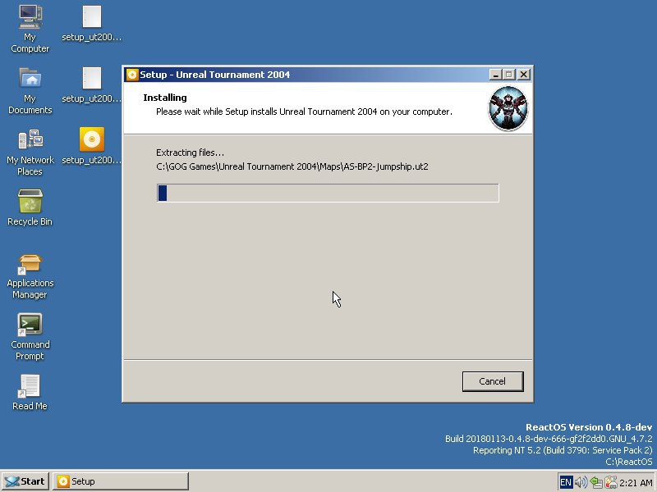Select the yellow disc setup_ut200 installer icon

(92, 146)
